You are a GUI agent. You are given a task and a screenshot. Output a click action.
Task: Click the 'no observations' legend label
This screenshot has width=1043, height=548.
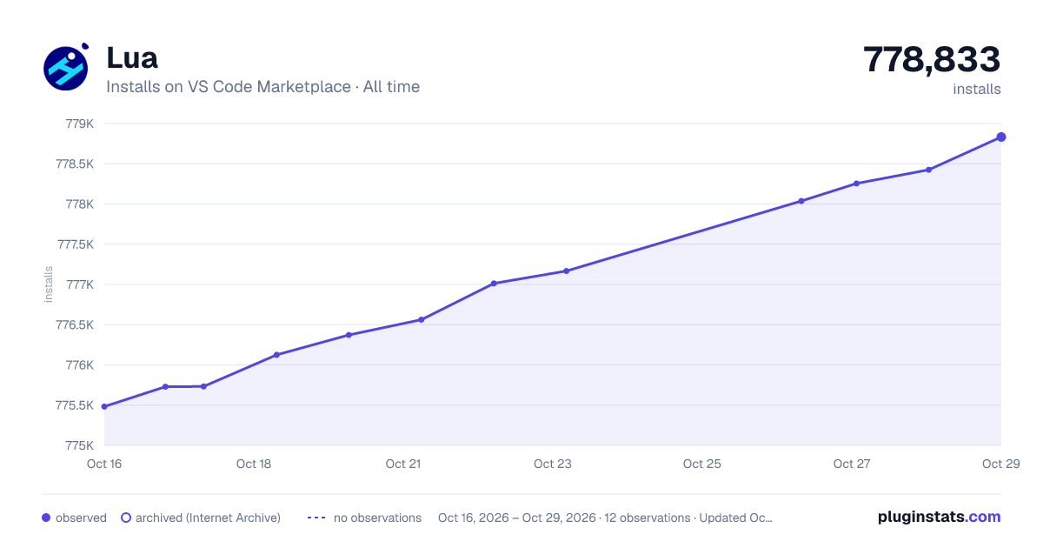pos(377,518)
